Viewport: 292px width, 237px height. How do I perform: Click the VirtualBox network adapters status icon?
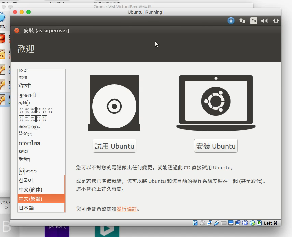click(209, 223)
